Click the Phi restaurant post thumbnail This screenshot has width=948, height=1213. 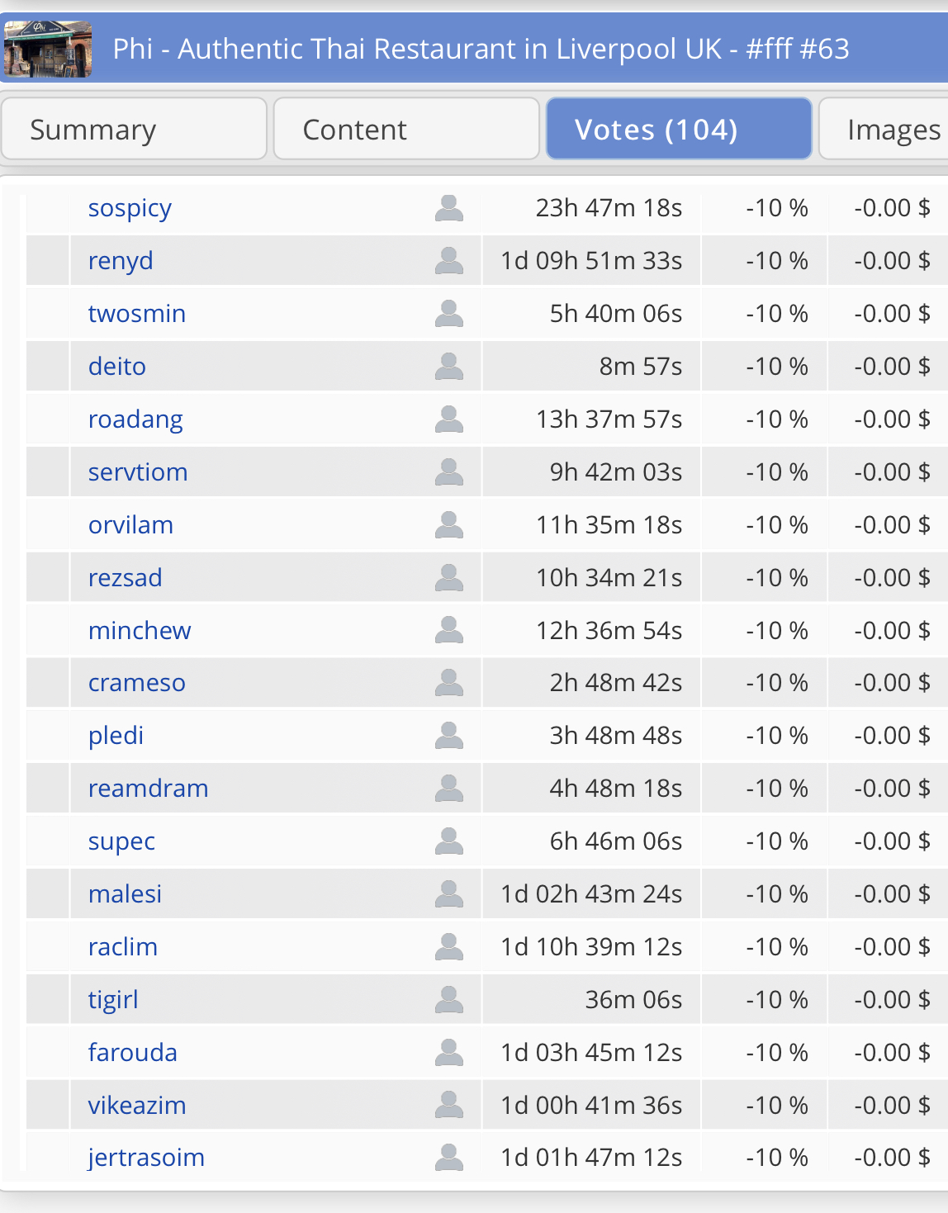point(48,50)
